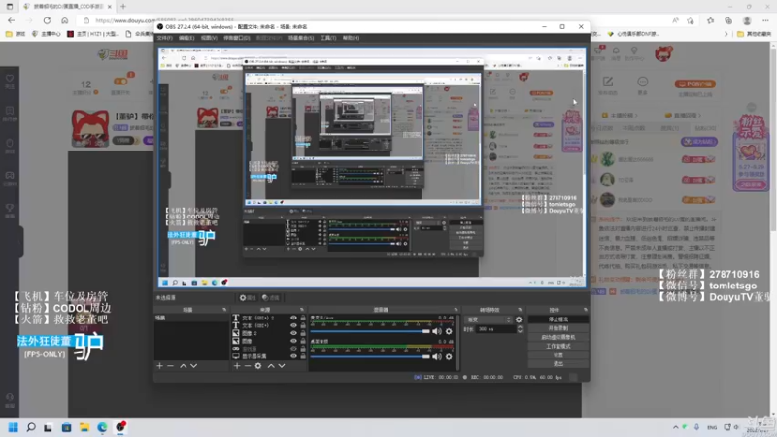Set the 麦克风/Aux volume slider
The height and width of the screenshot is (437, 777).
[370, 331]
